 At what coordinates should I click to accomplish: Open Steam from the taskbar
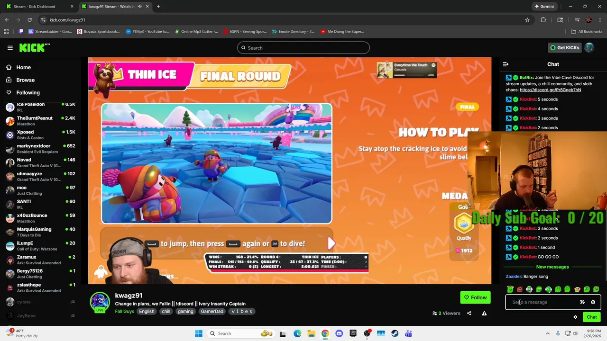tap(395, 333)
